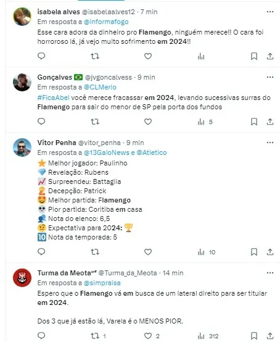The image size is (280, 342).
Task: Open more options on isabela alves' tweet
Action: [270, 12]
